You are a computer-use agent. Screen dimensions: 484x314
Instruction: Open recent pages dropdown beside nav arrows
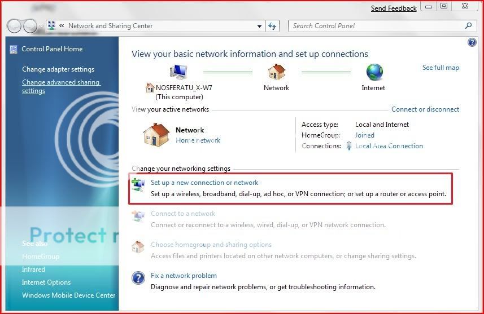point(41,26)
